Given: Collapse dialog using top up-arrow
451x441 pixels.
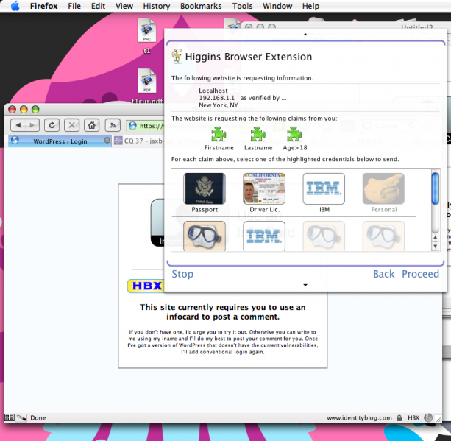Looking at the screenshot, I should 305,35.
